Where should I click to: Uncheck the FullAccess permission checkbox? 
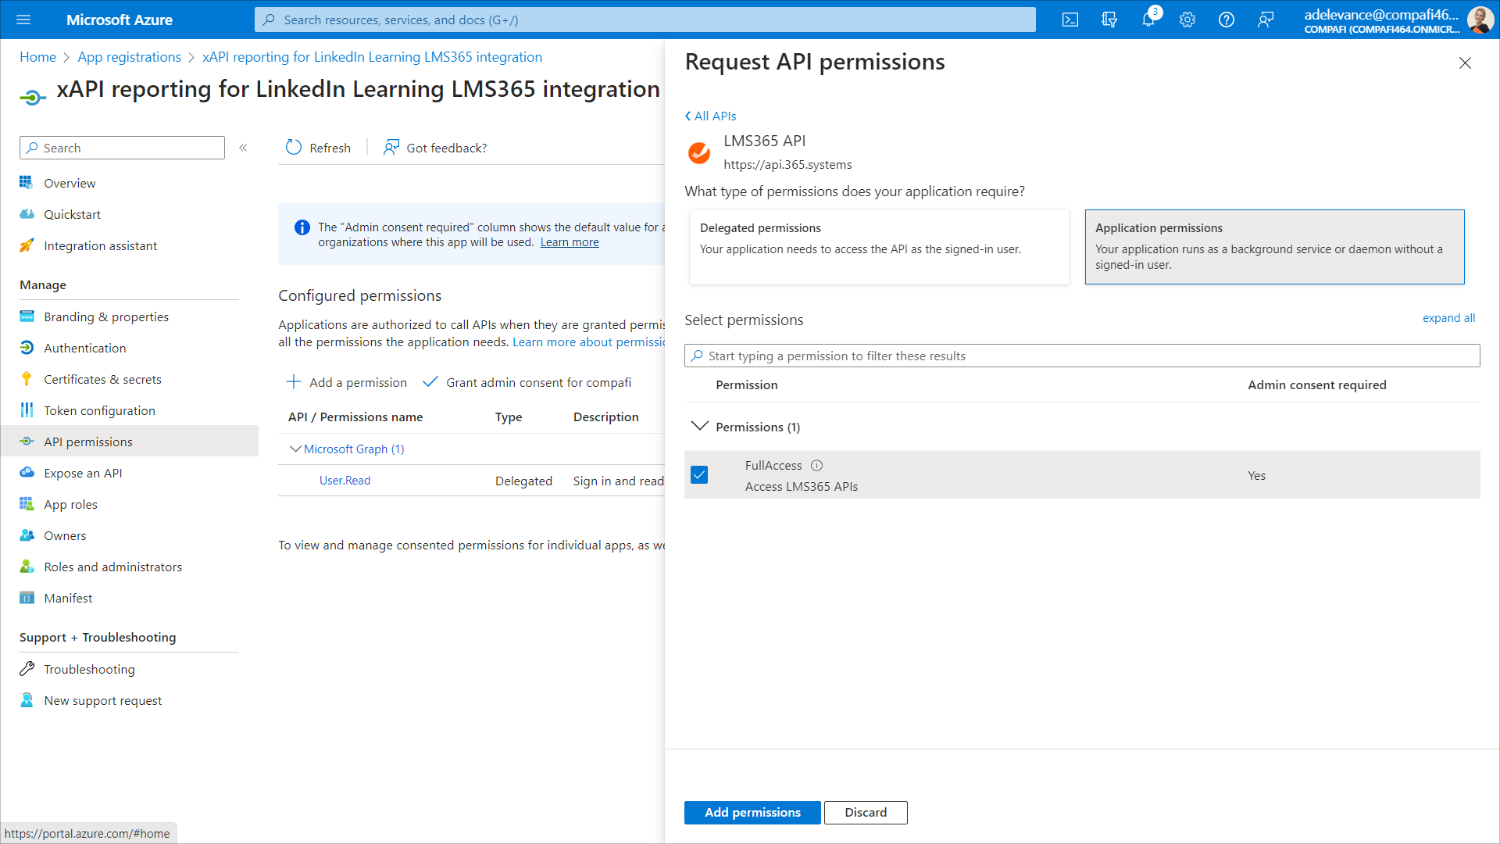699,475
